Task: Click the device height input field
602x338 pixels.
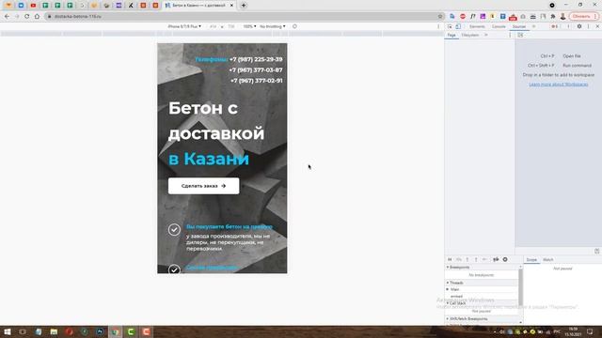Action: [x=231, y=26]
